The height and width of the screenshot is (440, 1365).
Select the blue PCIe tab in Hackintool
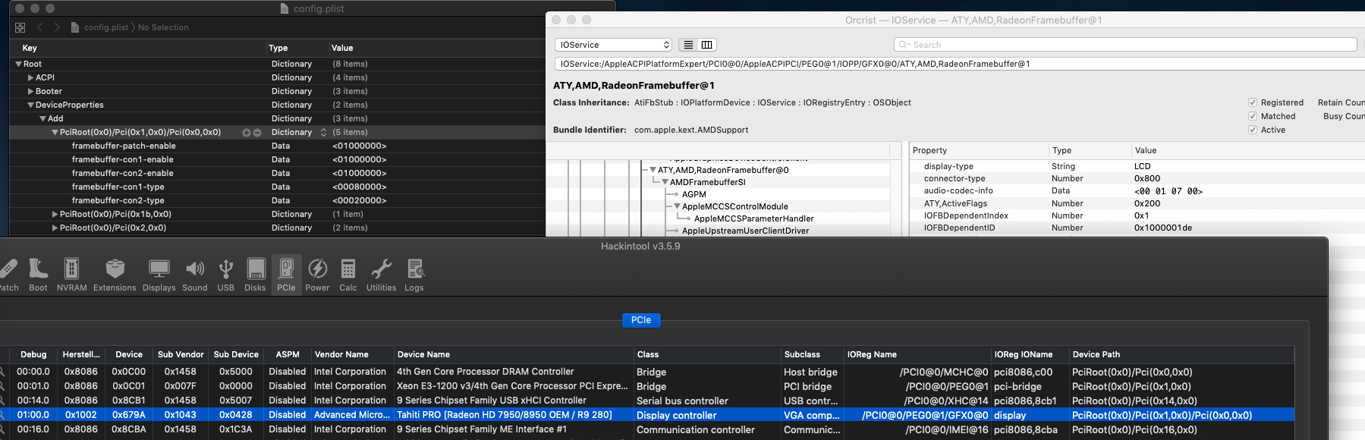click(x=641, y=320)
